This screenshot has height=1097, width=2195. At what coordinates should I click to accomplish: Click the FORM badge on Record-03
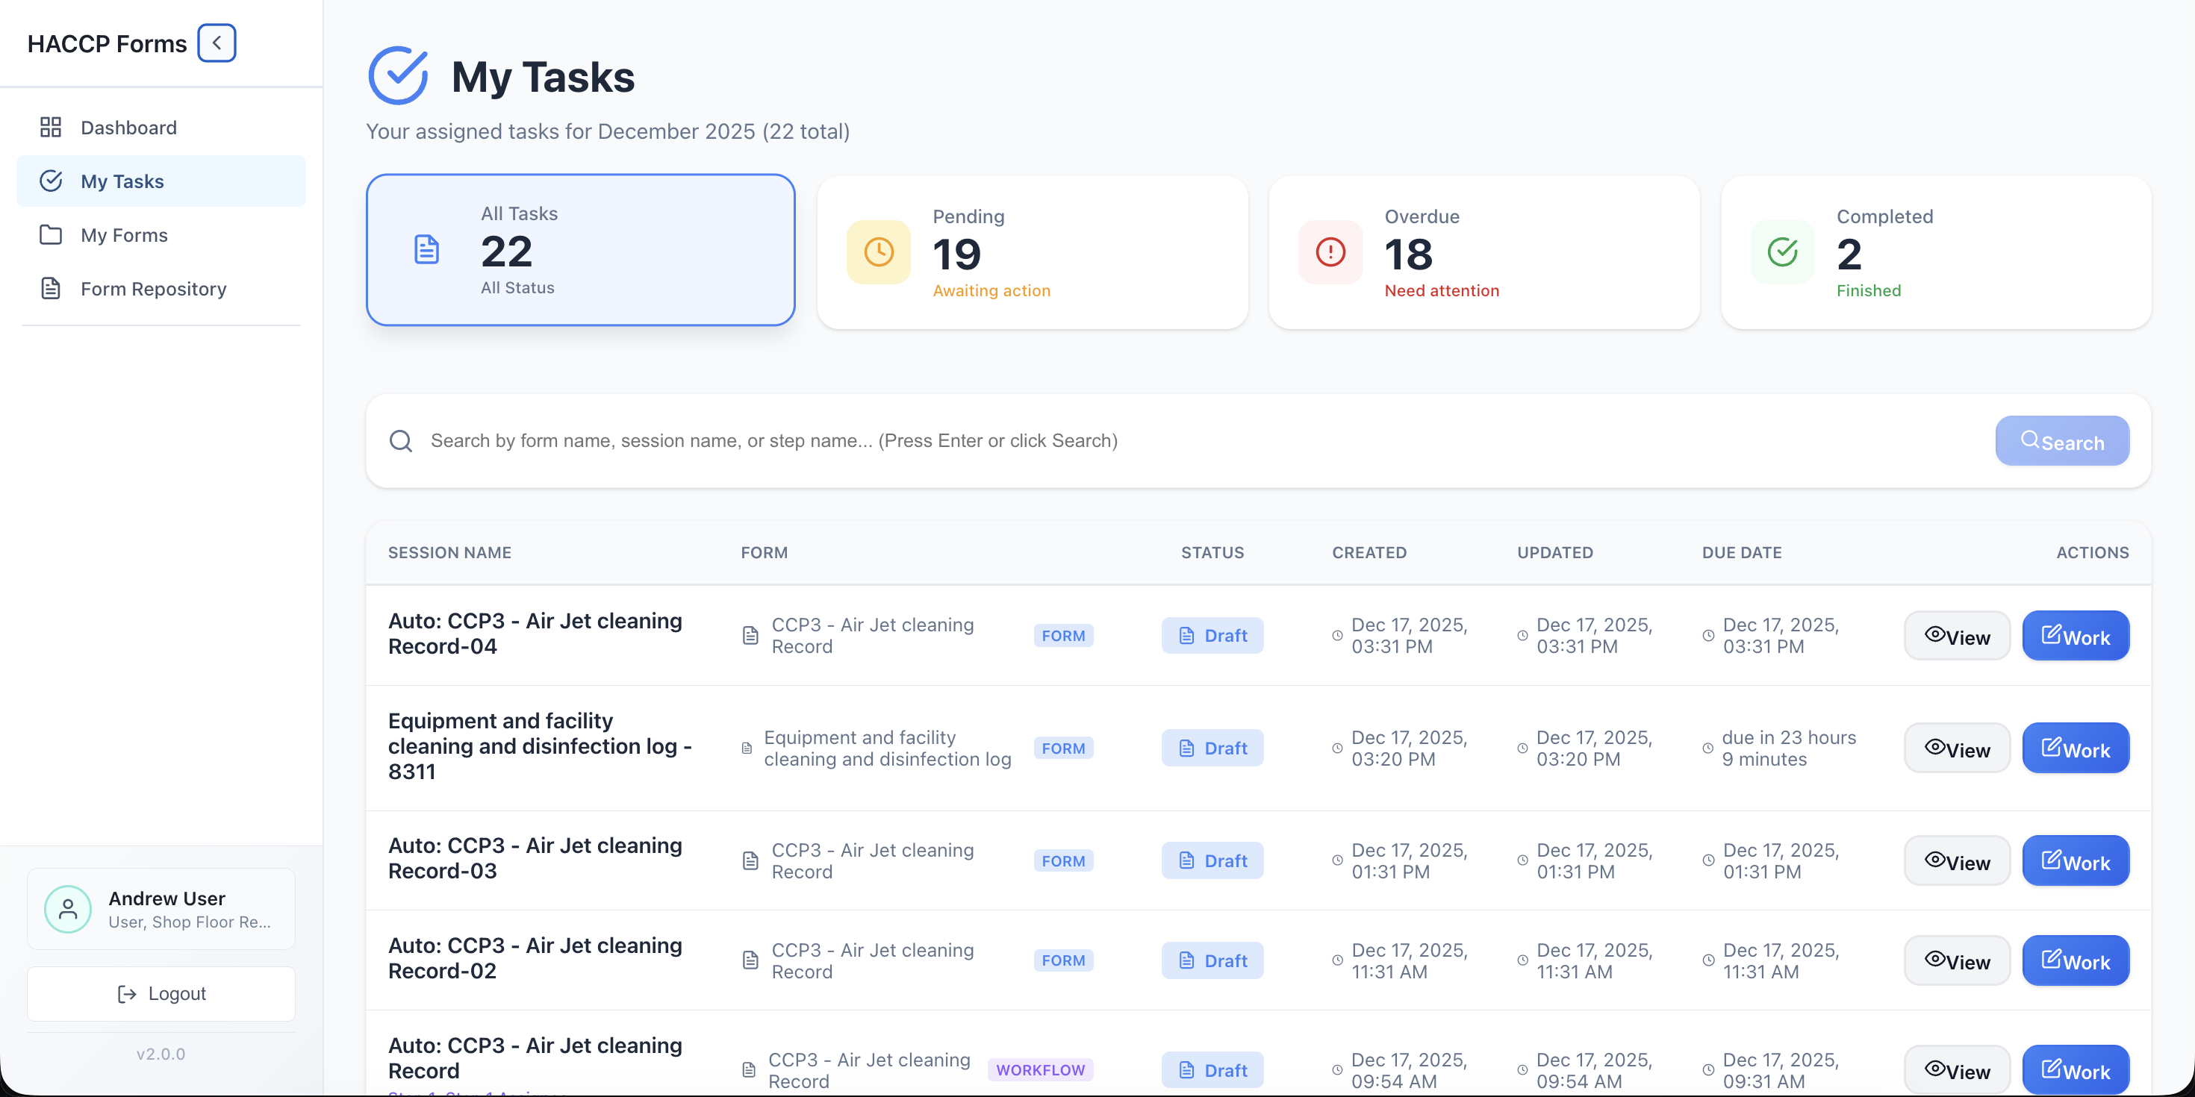[1062, 860]
